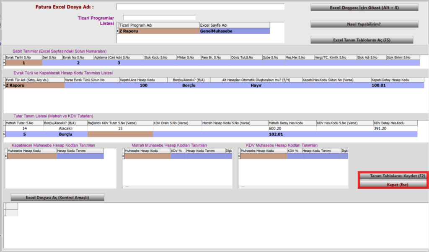Click Excel Tanım Tablolarını Aç (F5) button
The height and width of the screenshot is (252, 429).
(362, 40)
